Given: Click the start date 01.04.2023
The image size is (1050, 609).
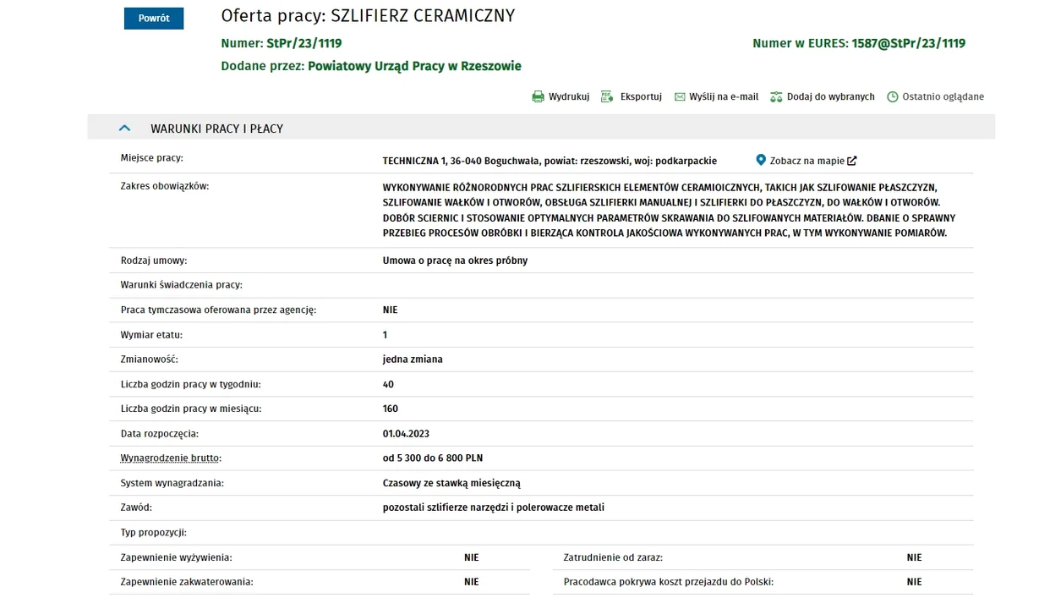Looking at the screenshot, I should (x=406, y=434).
